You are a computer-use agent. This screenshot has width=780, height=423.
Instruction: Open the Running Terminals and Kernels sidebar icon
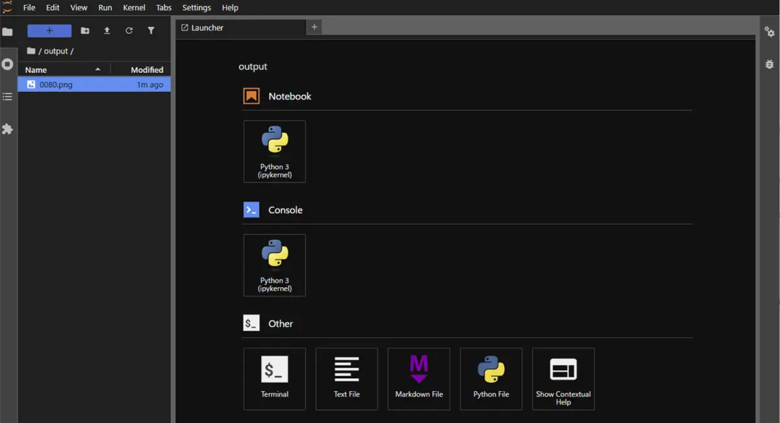[8, 64]
